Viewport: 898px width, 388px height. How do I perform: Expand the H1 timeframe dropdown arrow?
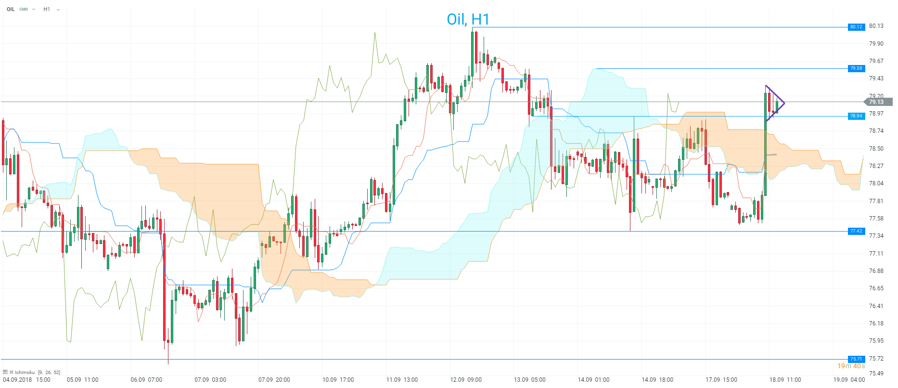(x=58, y=10)
